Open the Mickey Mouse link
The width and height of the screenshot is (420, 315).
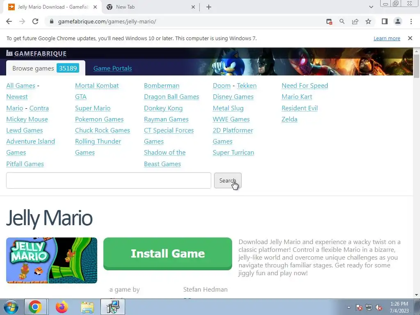[x=27, y=119]
